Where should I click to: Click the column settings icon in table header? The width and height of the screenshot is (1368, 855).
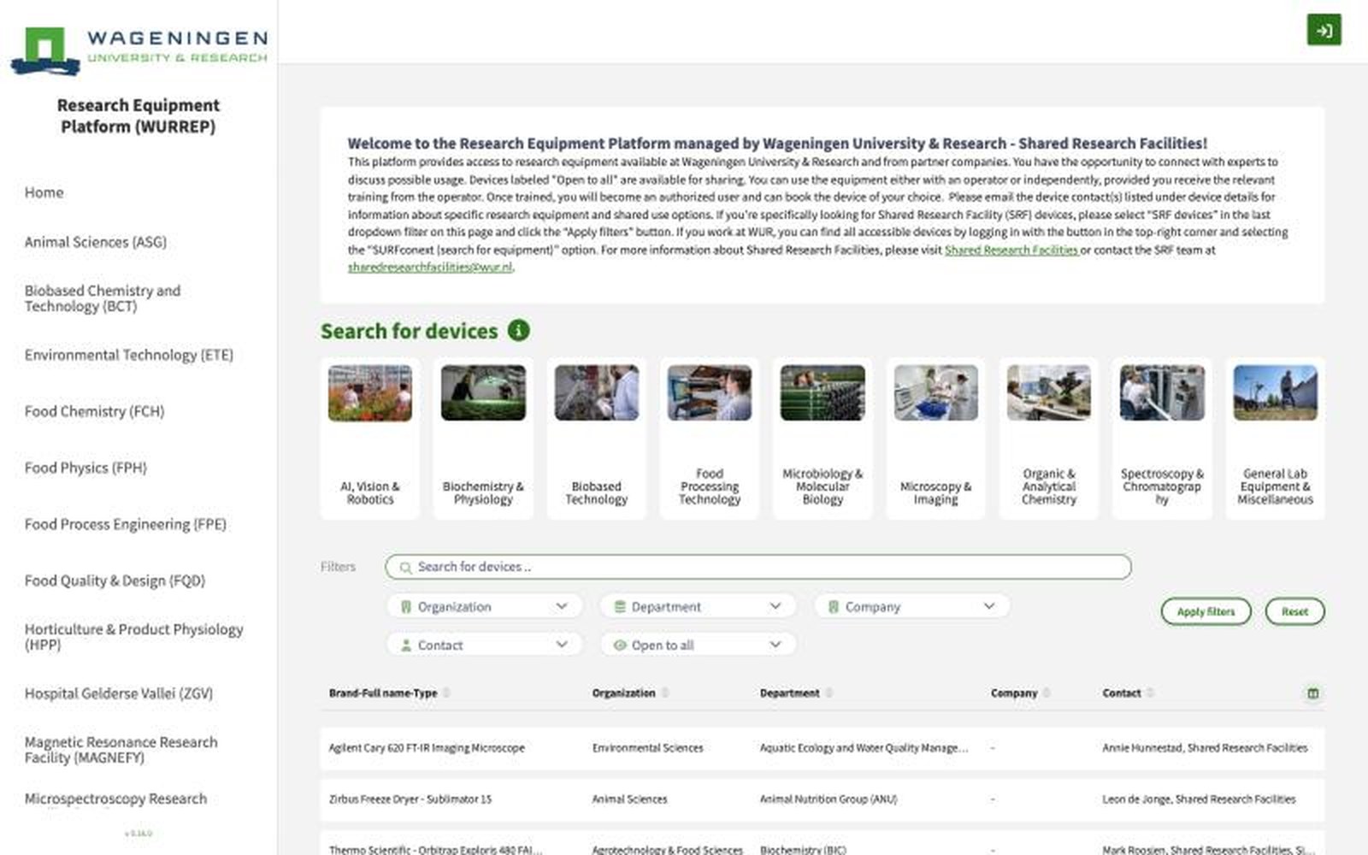click(1312, 693)
